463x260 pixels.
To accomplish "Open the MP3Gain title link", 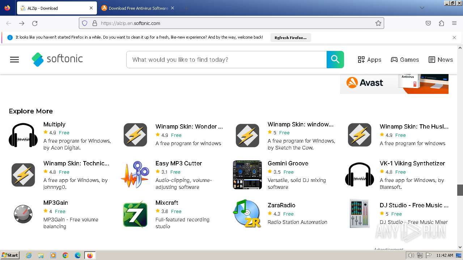I will click(56, 203).
